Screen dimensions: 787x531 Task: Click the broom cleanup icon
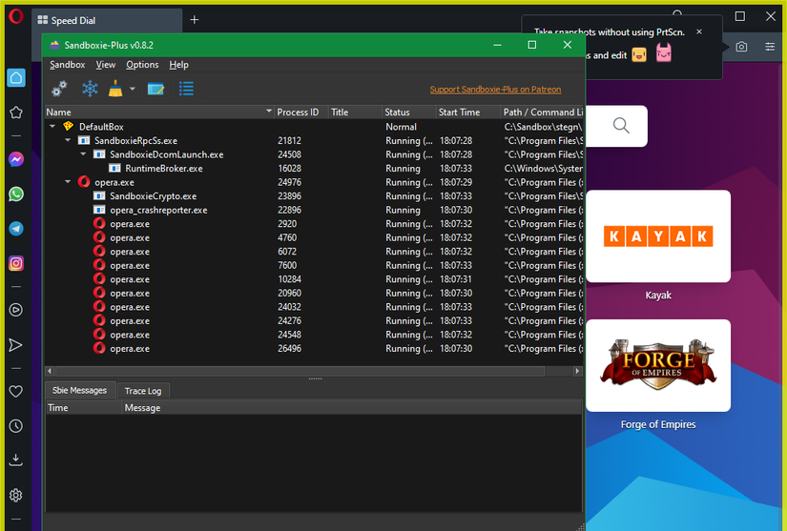point(115,89)
